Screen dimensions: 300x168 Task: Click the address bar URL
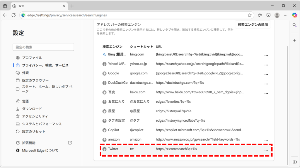(x=67, y=15)
